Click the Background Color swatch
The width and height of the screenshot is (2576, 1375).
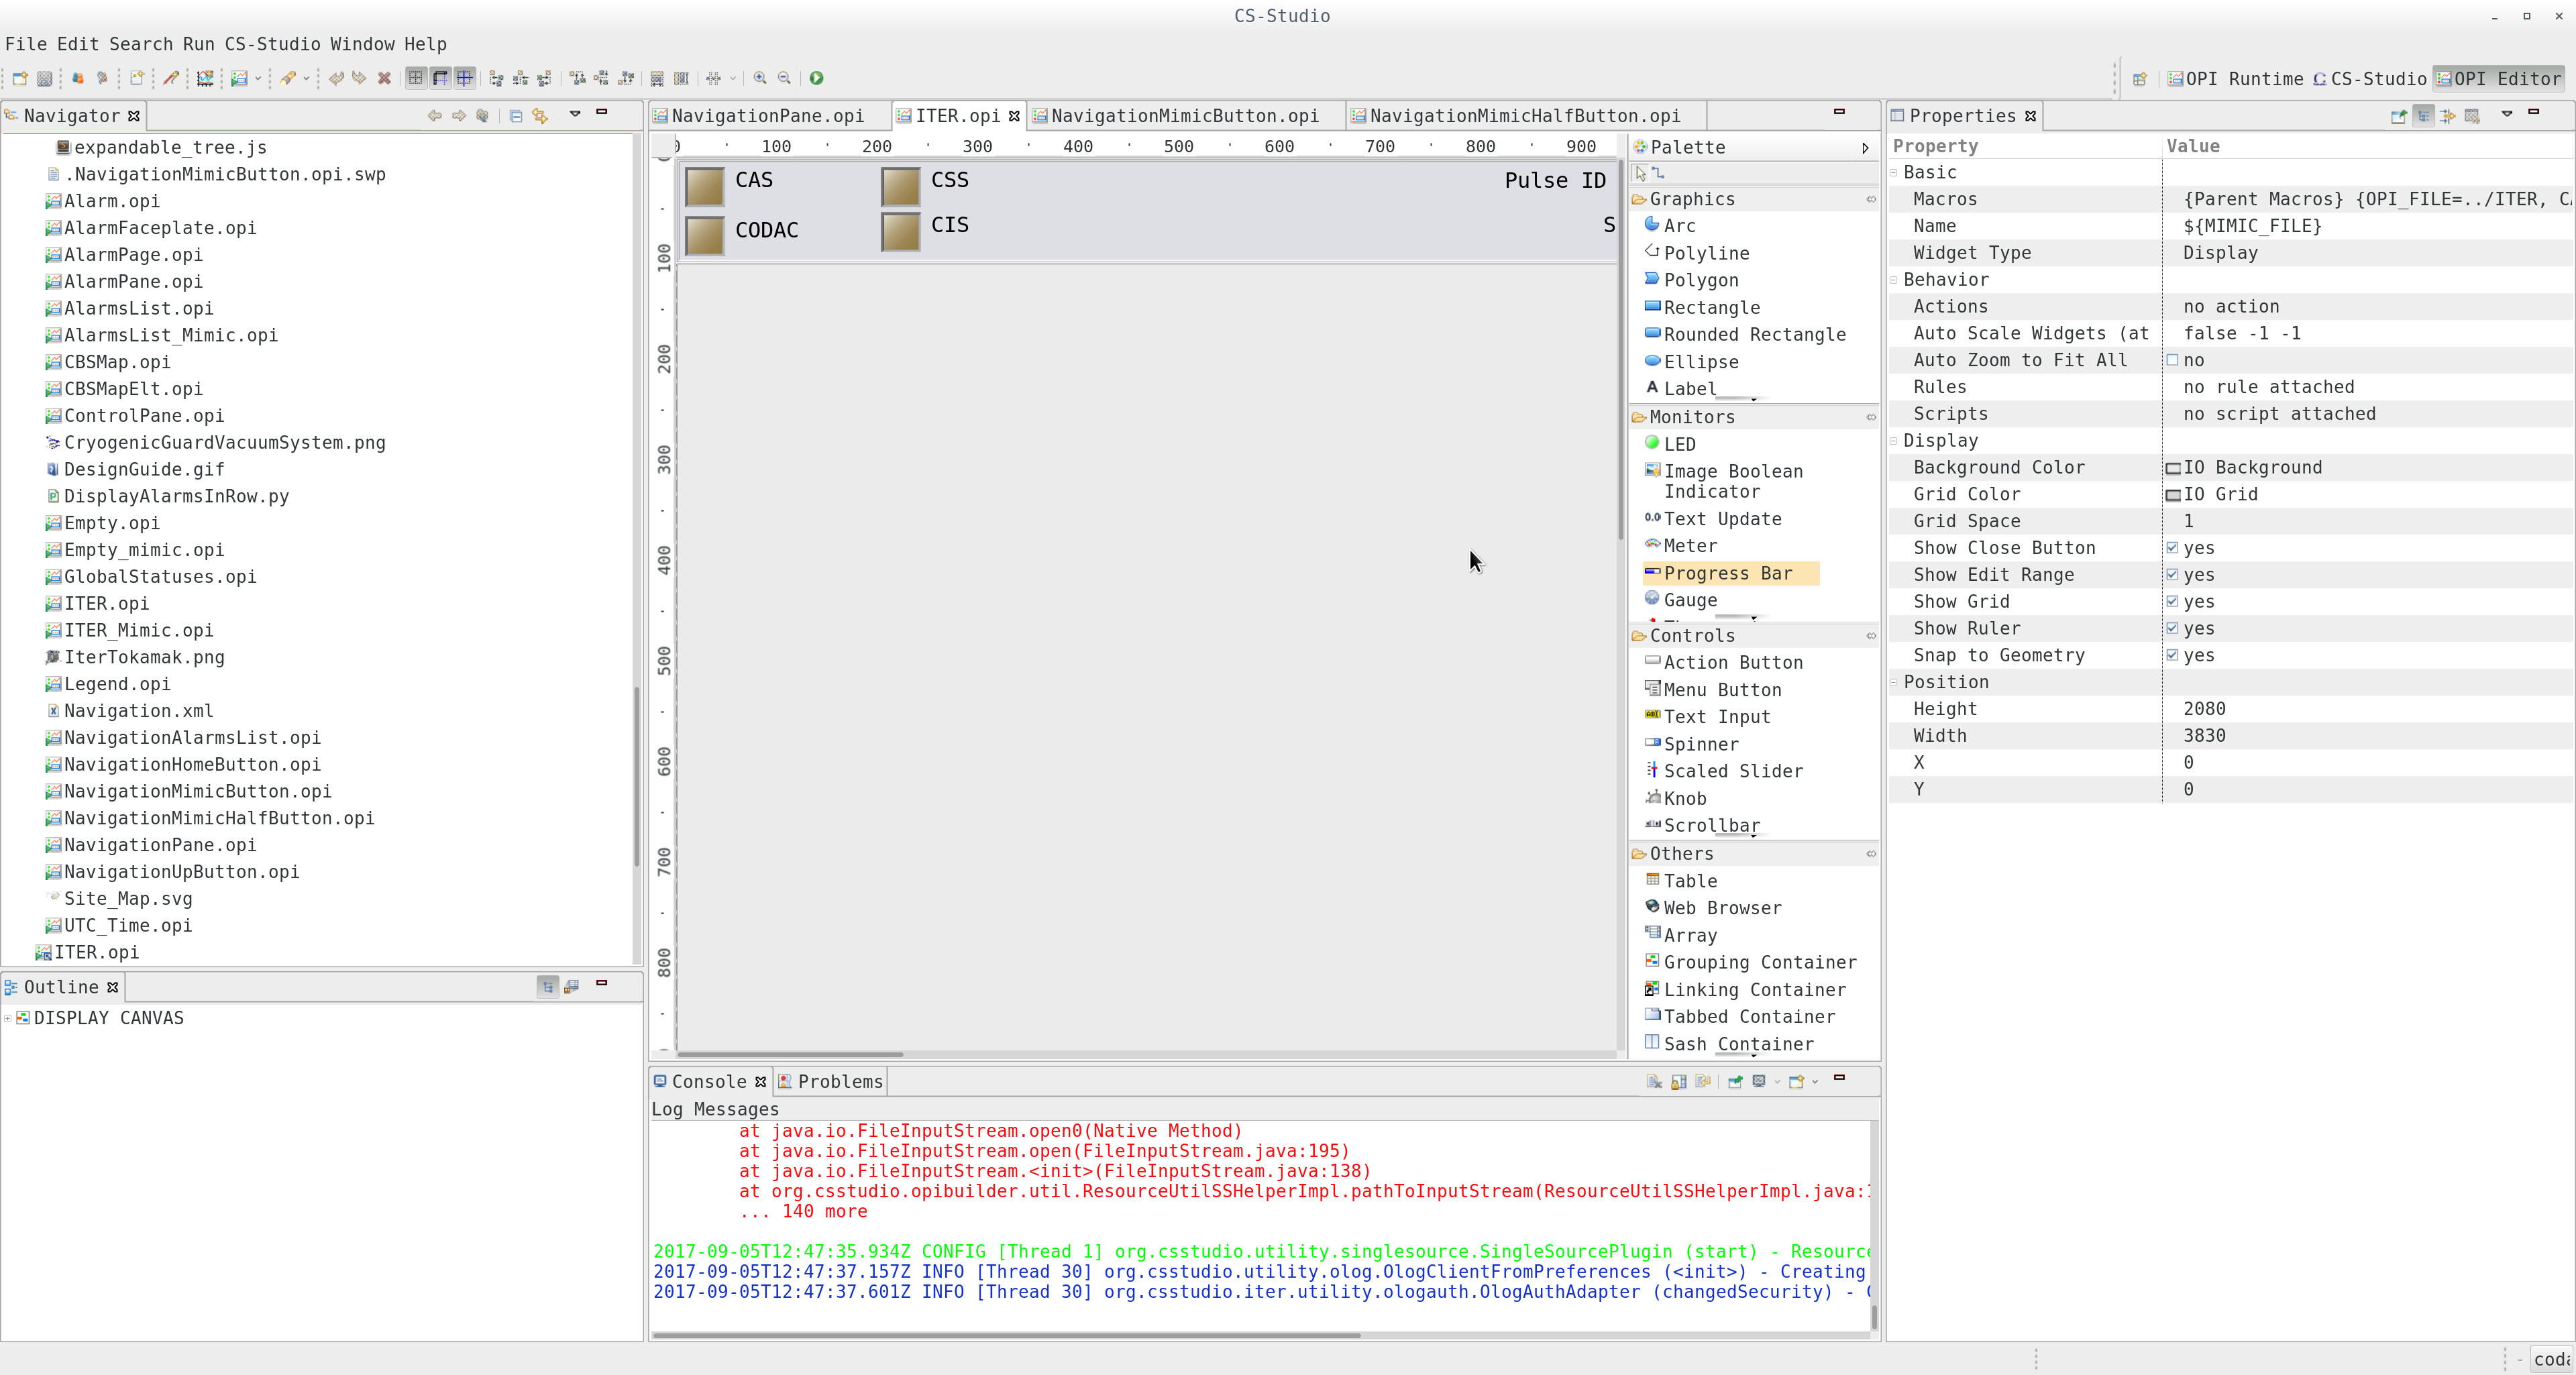(2173, 467)
